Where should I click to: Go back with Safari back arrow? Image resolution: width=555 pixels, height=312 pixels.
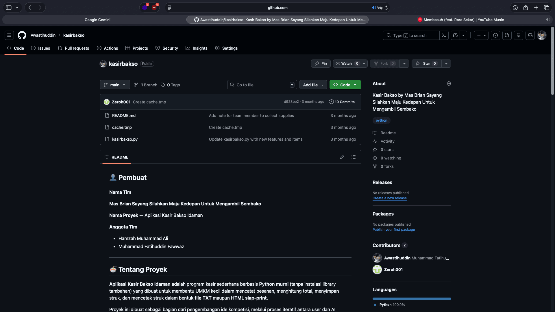click(x=30, y=8)
